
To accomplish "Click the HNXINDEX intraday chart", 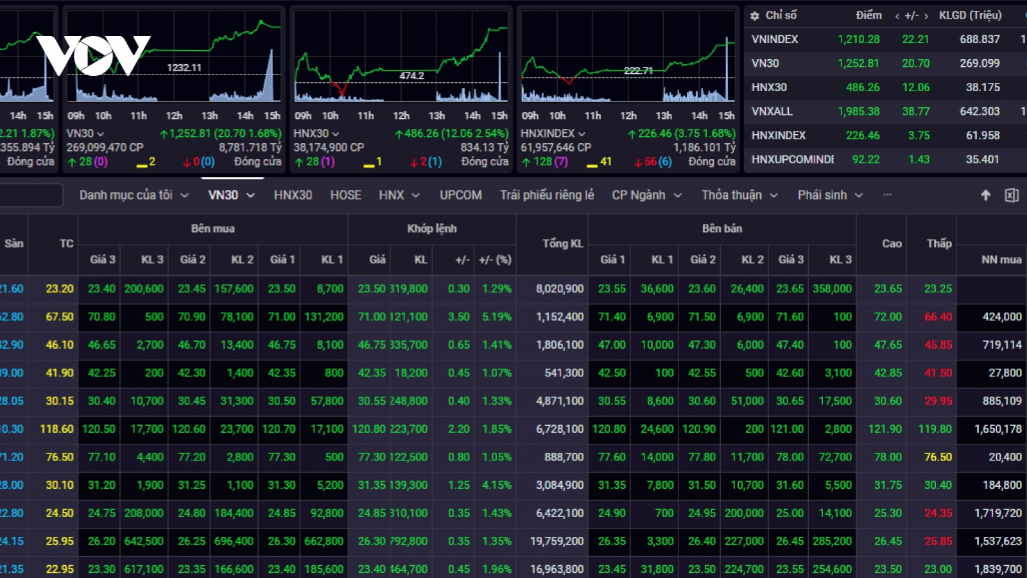I will [628, 57].
